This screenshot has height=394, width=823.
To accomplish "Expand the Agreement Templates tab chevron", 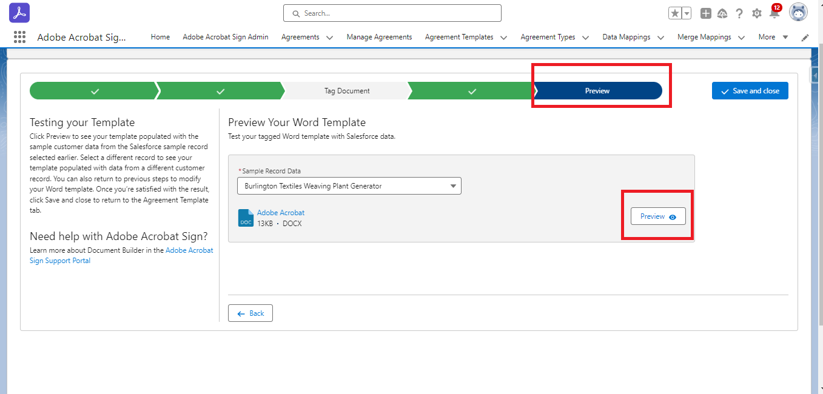I will click(503, 38).
